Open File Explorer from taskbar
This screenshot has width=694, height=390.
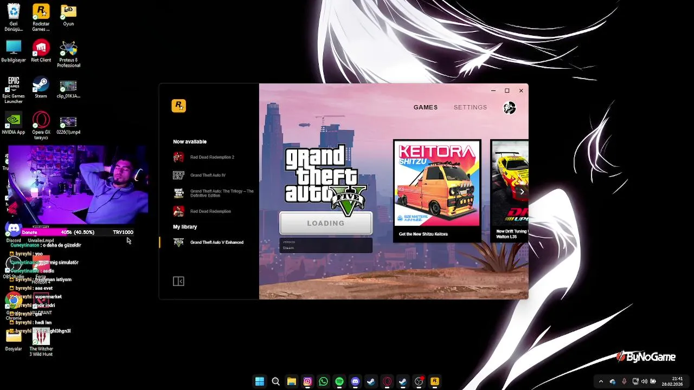point(291,382)
